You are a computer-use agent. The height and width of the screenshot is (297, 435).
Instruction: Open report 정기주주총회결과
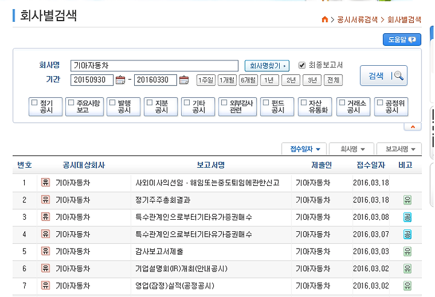point(163,200)
